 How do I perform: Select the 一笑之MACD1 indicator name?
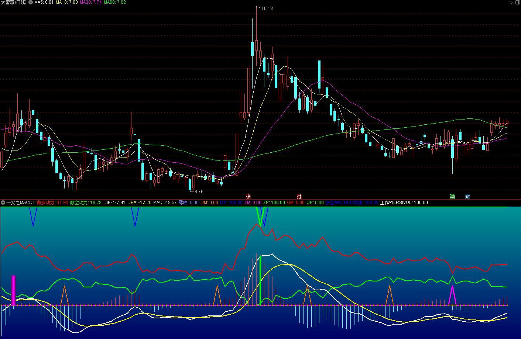(x=21, y=203)
